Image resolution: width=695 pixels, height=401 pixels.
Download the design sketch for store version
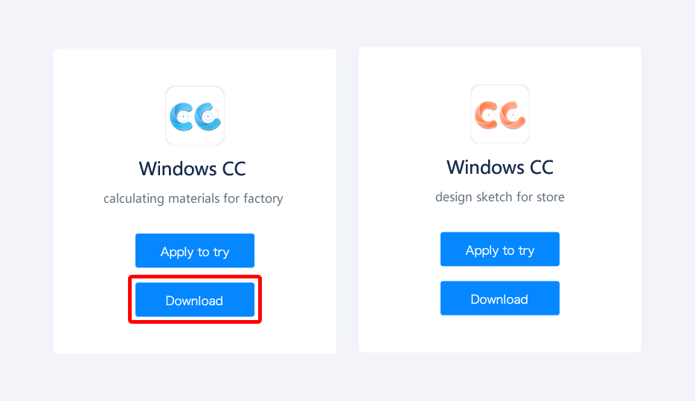(x=500, y=298)
